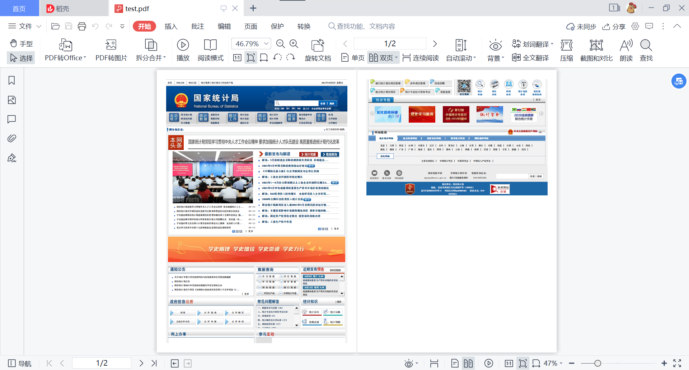Toggle fullscreen mode in status bar

677,363
